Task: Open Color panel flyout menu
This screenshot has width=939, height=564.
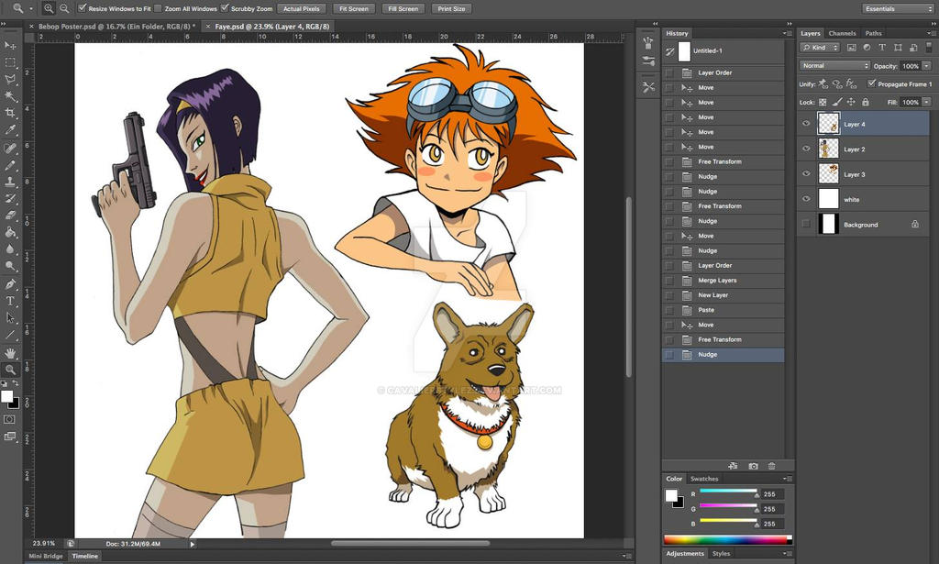Action: click(x=788, y=479)
